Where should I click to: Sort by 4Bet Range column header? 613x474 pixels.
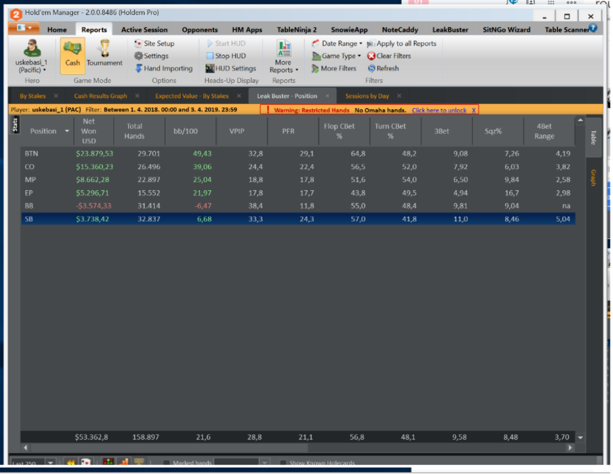click(x=544, y=131)
